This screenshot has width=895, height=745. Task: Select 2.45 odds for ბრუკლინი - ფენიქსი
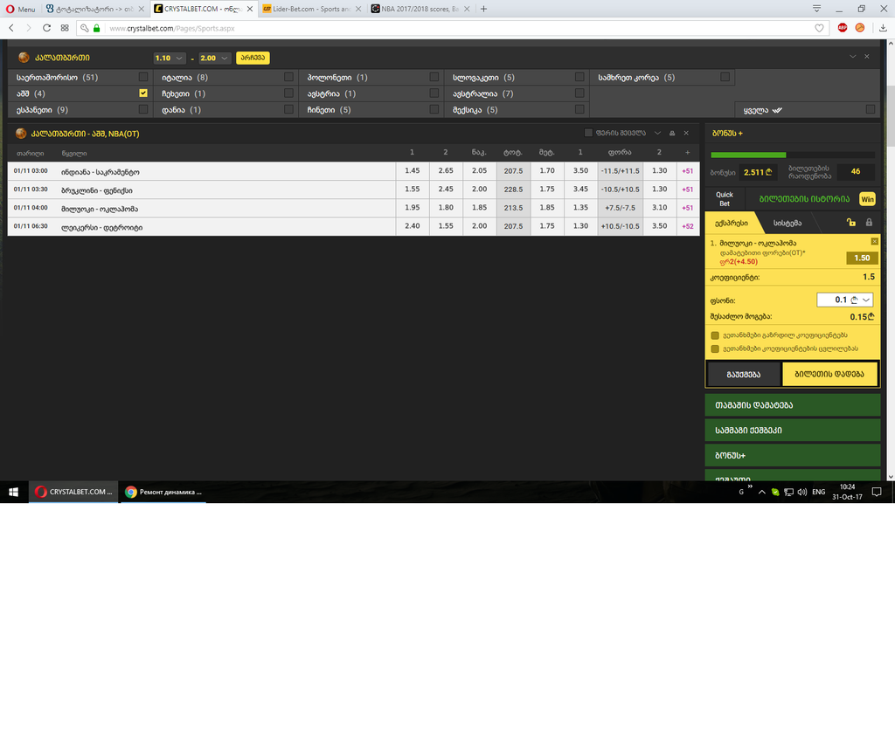point(446,190)
